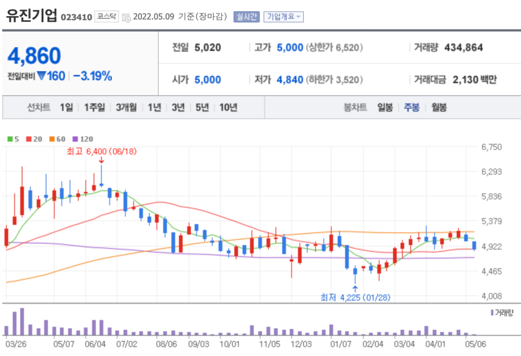Click the 02/04 date axis label
Viewport: 521px width, 356px height.
373,344
